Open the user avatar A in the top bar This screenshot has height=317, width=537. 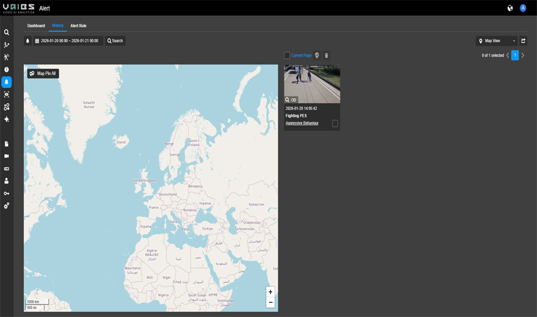522,8
